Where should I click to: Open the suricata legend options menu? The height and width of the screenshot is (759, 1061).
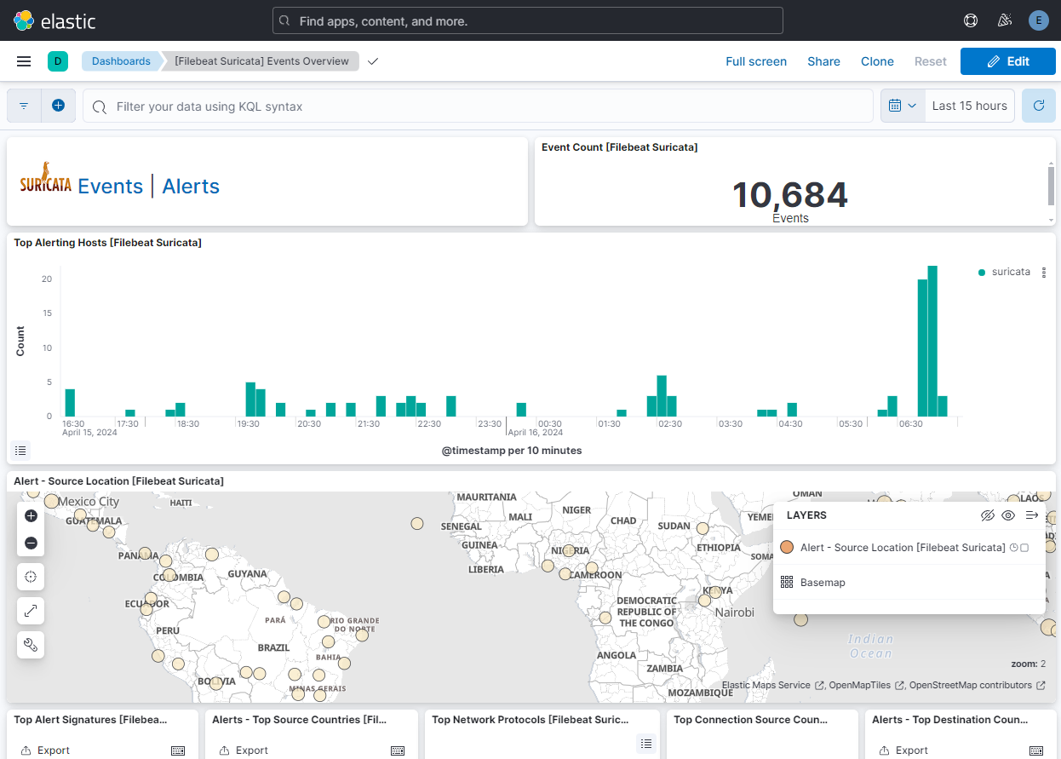point(1044,273)
